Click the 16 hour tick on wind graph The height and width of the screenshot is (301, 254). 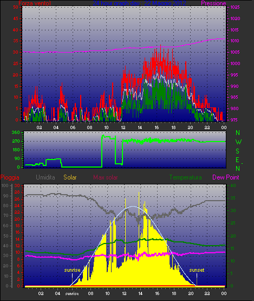click(157, 127)
